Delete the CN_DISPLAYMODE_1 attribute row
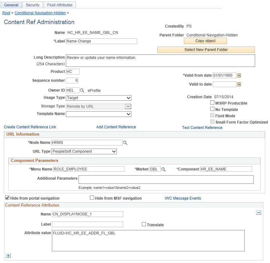Viewport: 270px width, 263px height. pos(259,212)
